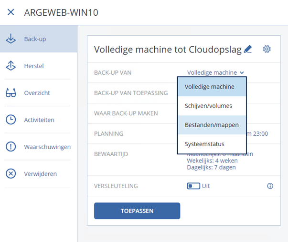Screen dimensions: 288x242
Task: Click the BACK-UP VAN label
Action: click(113, 73)
